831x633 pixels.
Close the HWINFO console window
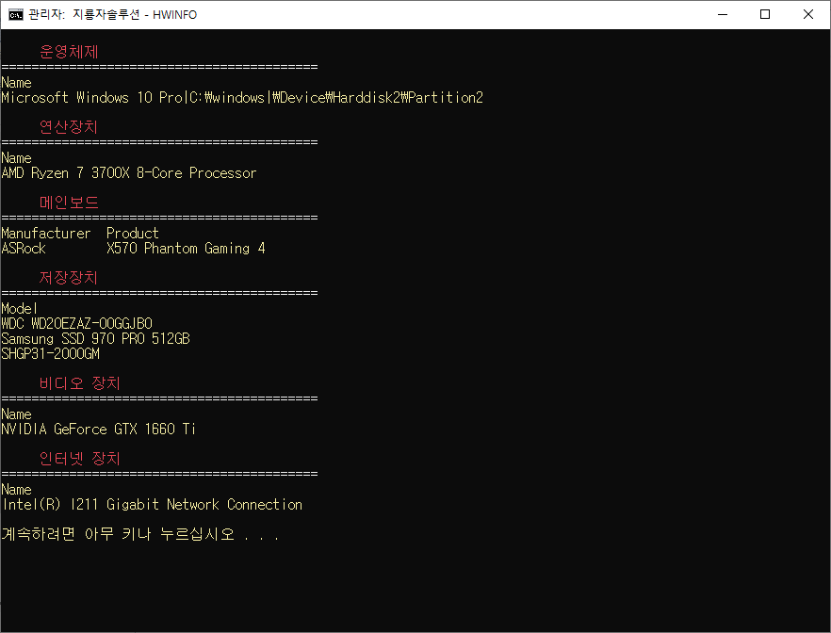point(807,14)
